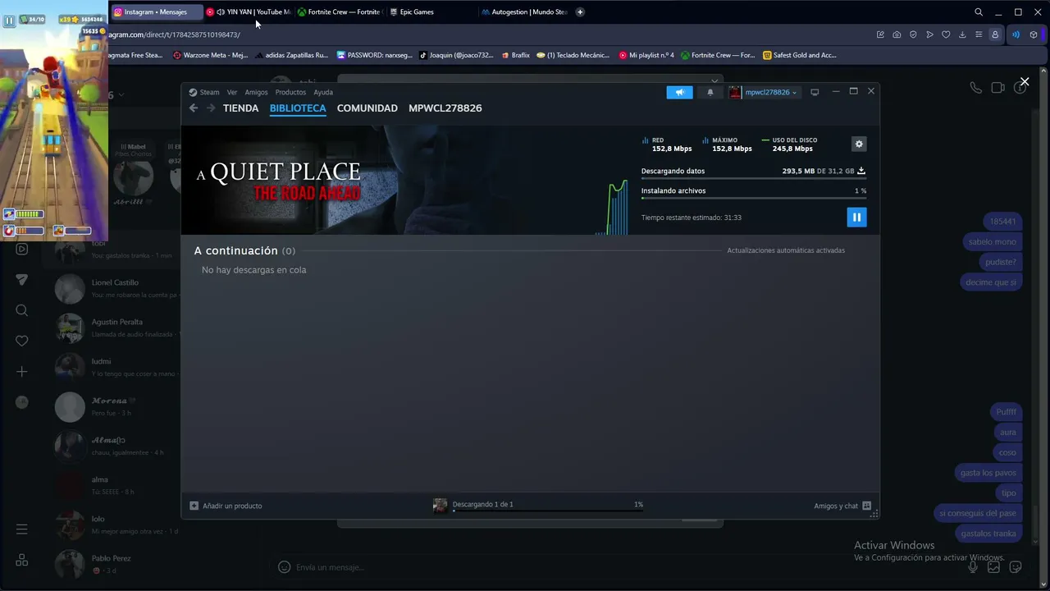Open the BIBLIOTECA tab in Steam

pos(298,108)
